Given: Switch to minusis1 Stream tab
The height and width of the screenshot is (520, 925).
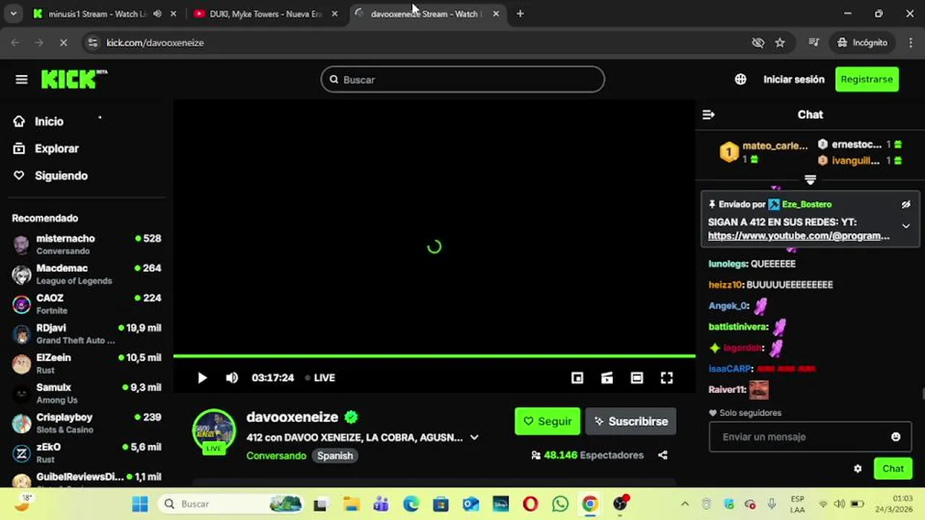Looking at the screenshot, I should click(x=105, y=14).
